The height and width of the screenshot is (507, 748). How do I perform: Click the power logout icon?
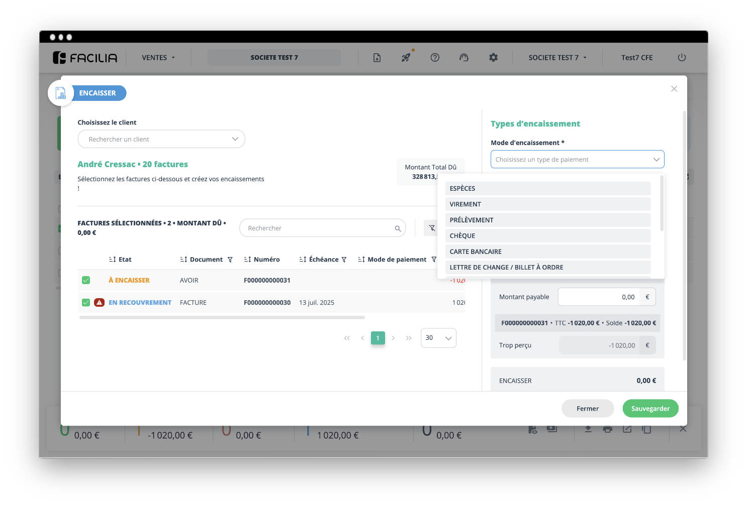(682, 57)
